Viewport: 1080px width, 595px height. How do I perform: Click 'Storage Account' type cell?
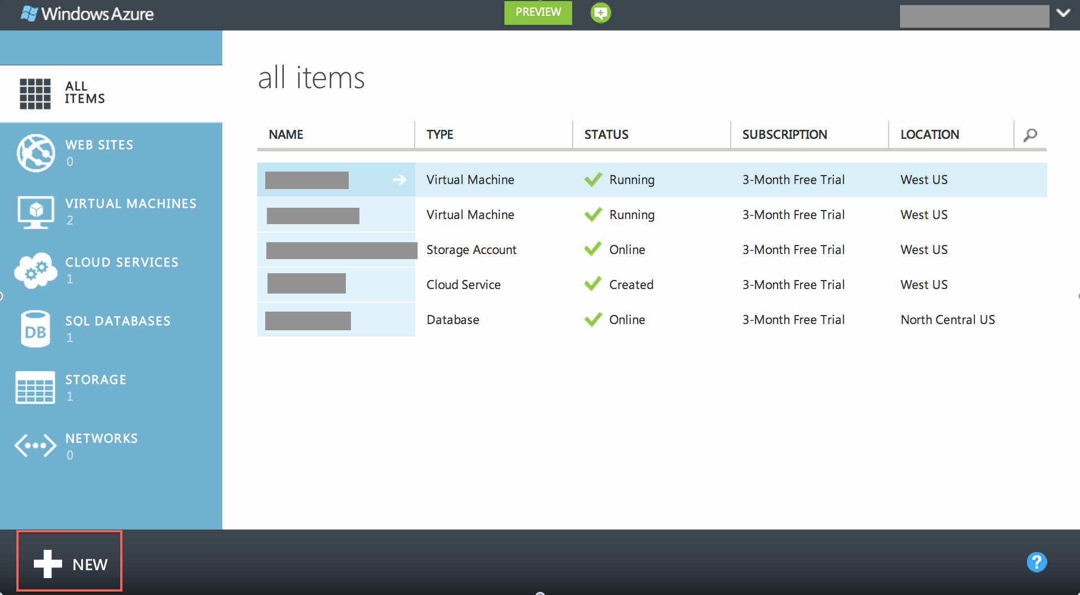click(x=471, y=250)
